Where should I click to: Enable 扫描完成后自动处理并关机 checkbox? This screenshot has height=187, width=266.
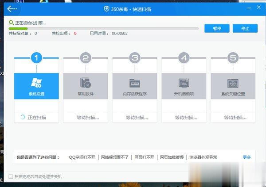[x=11, y=177]
